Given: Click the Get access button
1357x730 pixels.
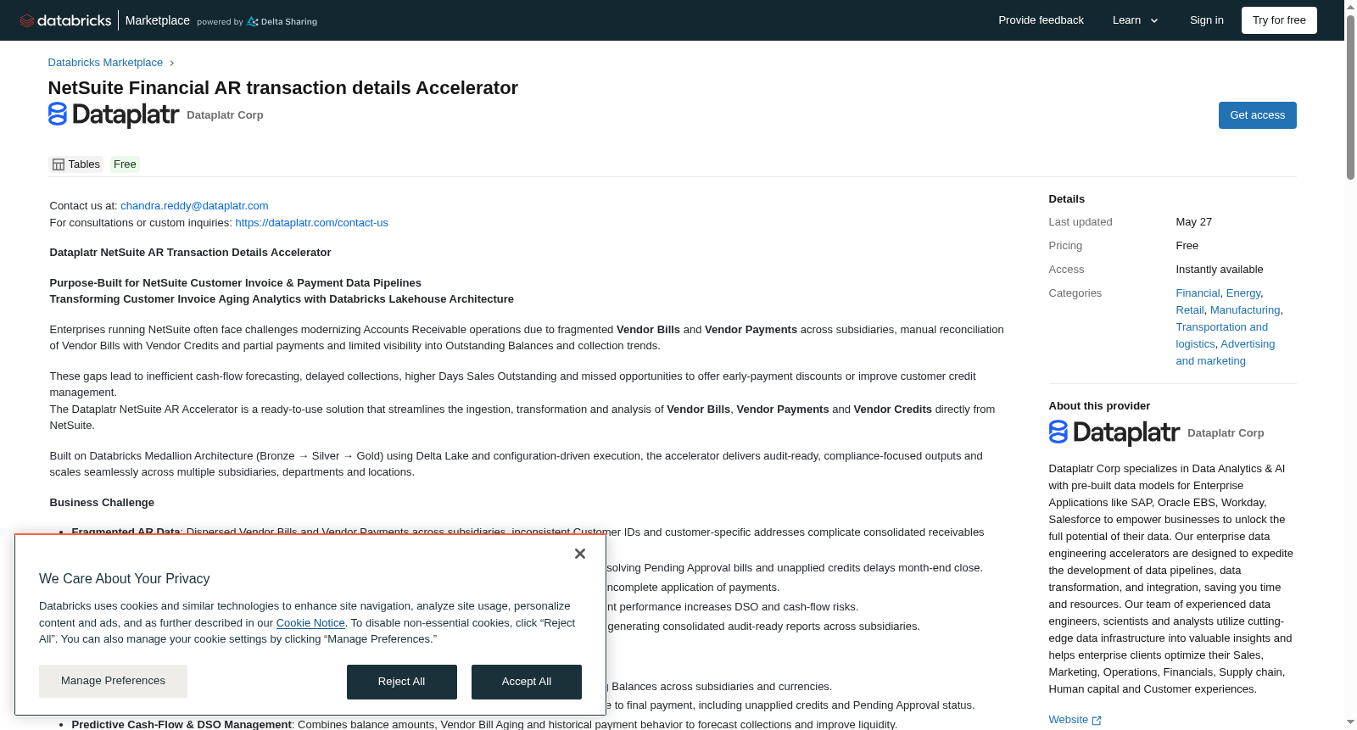Looking at the screenshot, I should coord(1257,115).
